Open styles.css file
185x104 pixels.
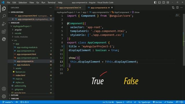click(x=20, y=82)
